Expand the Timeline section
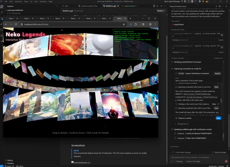Image resolution: width=230 pixels, height=167 pixels. click(9, 163)
